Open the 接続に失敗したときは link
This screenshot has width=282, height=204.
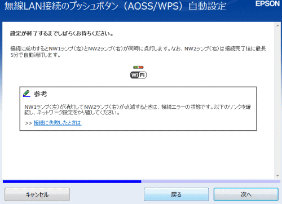pyautogui.click(x=58, y=123)
